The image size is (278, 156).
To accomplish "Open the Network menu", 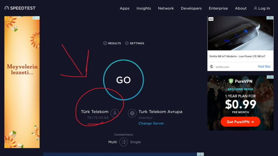I will [x=166, y=8].
